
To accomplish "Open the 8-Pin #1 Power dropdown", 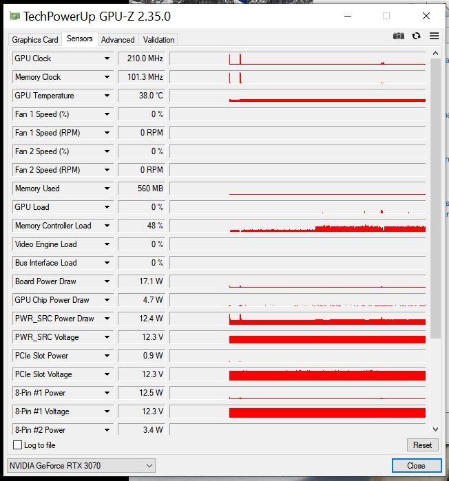I will [107, 393].
